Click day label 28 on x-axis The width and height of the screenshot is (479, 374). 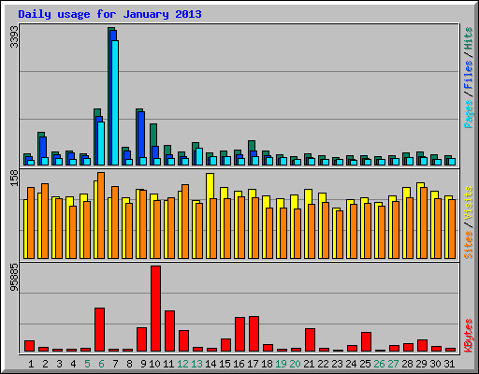(x=407, y=364)
